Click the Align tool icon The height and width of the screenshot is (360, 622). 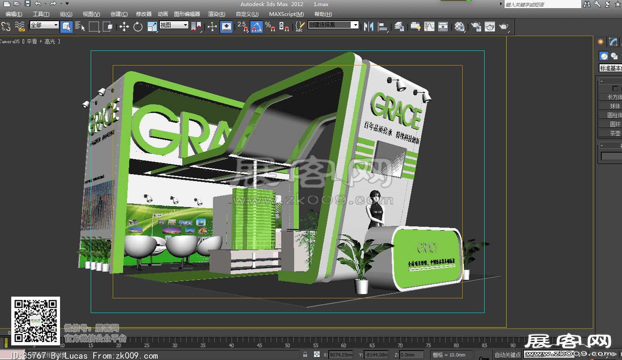point(383,27)
